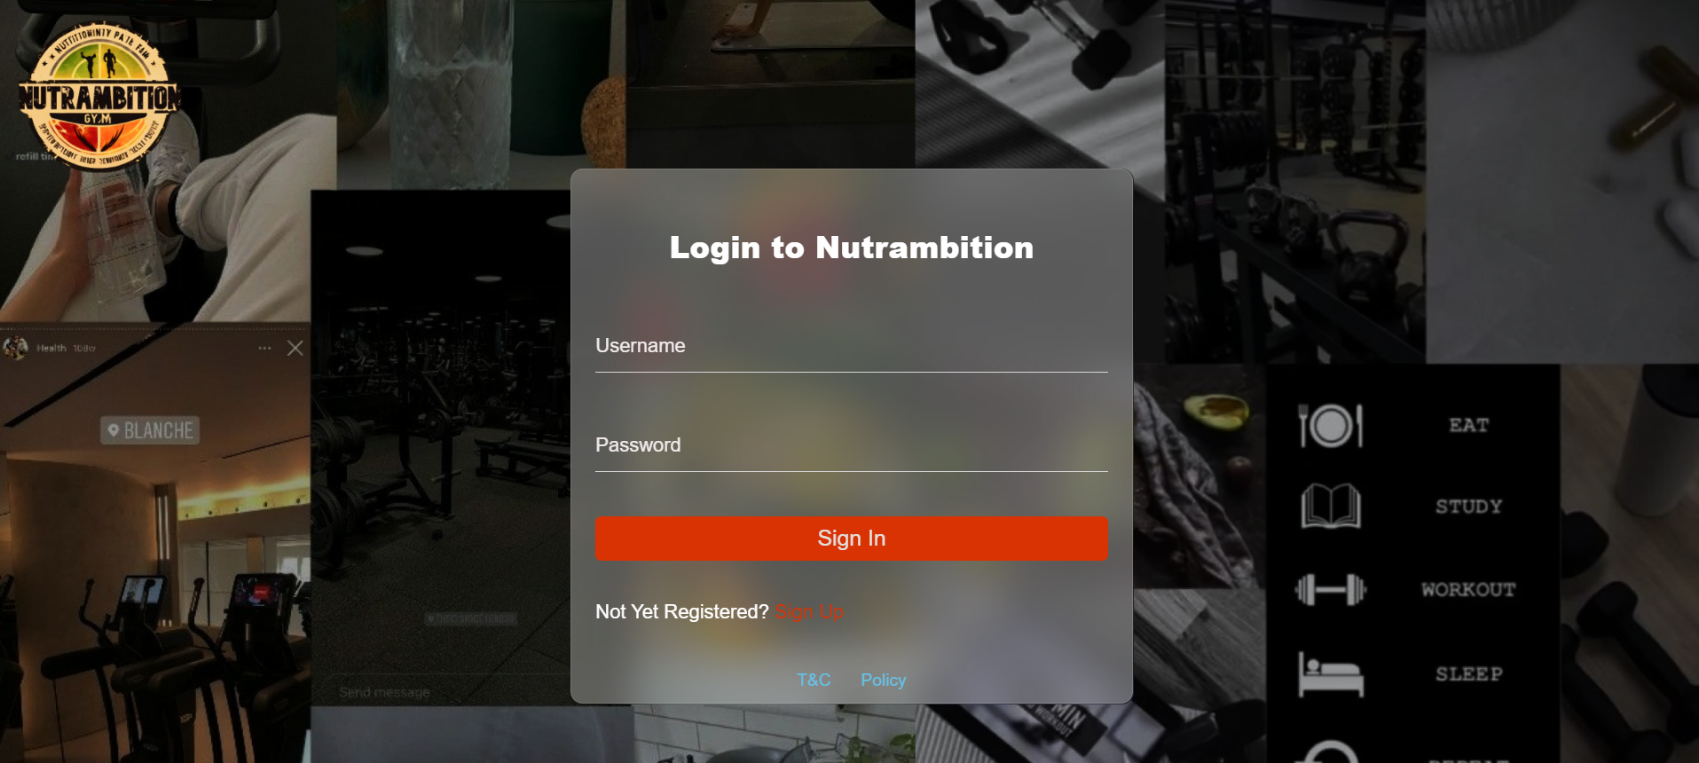This screenshot has width=1699, height=763.
Task: Click the EAT text label
Action: (x=1469, y=426)
